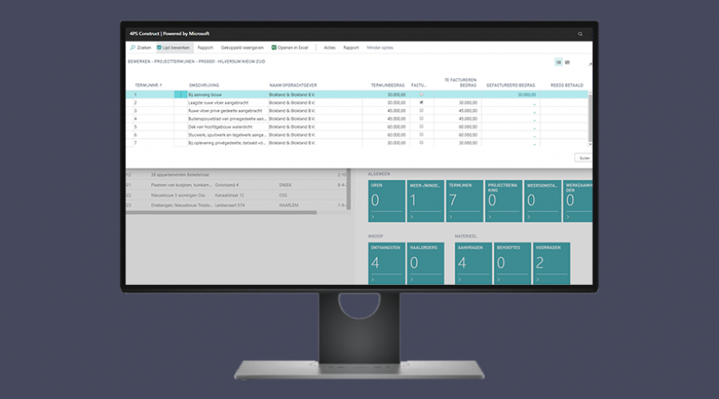Click the Excel icon beside Openen in Excel
The height and width of the screenshot is (399, 719).
pos(274,47)
